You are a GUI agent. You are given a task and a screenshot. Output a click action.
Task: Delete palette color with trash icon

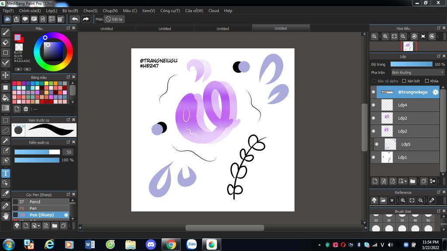click(26, 109)
